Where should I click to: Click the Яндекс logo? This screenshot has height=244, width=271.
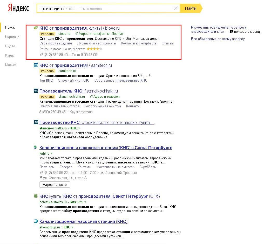[19, 8]
